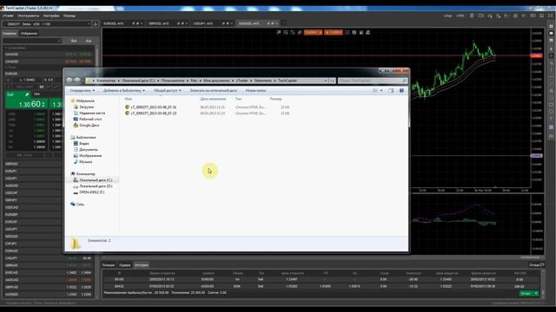Toggle the Explorer preview pane
Image resolution: width=556 pixels, height=312 pixels.
pyautogui.click(x=391, y=90)
